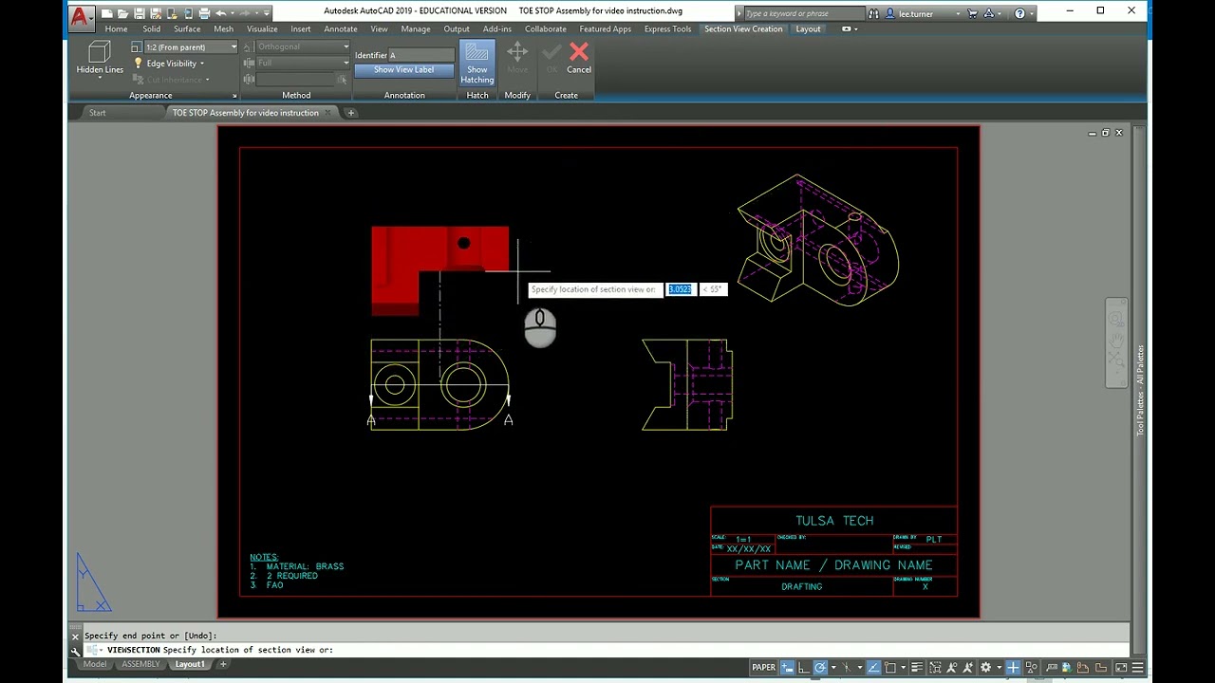
Task: Click the Save icon in quick access toolbar
Action: 140,13
